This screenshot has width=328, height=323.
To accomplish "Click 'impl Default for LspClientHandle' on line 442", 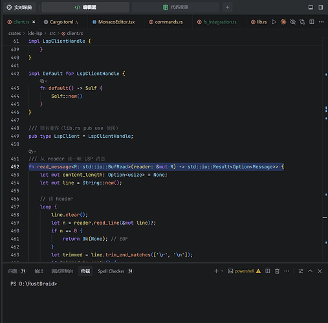I will click(x=74, y=74).
